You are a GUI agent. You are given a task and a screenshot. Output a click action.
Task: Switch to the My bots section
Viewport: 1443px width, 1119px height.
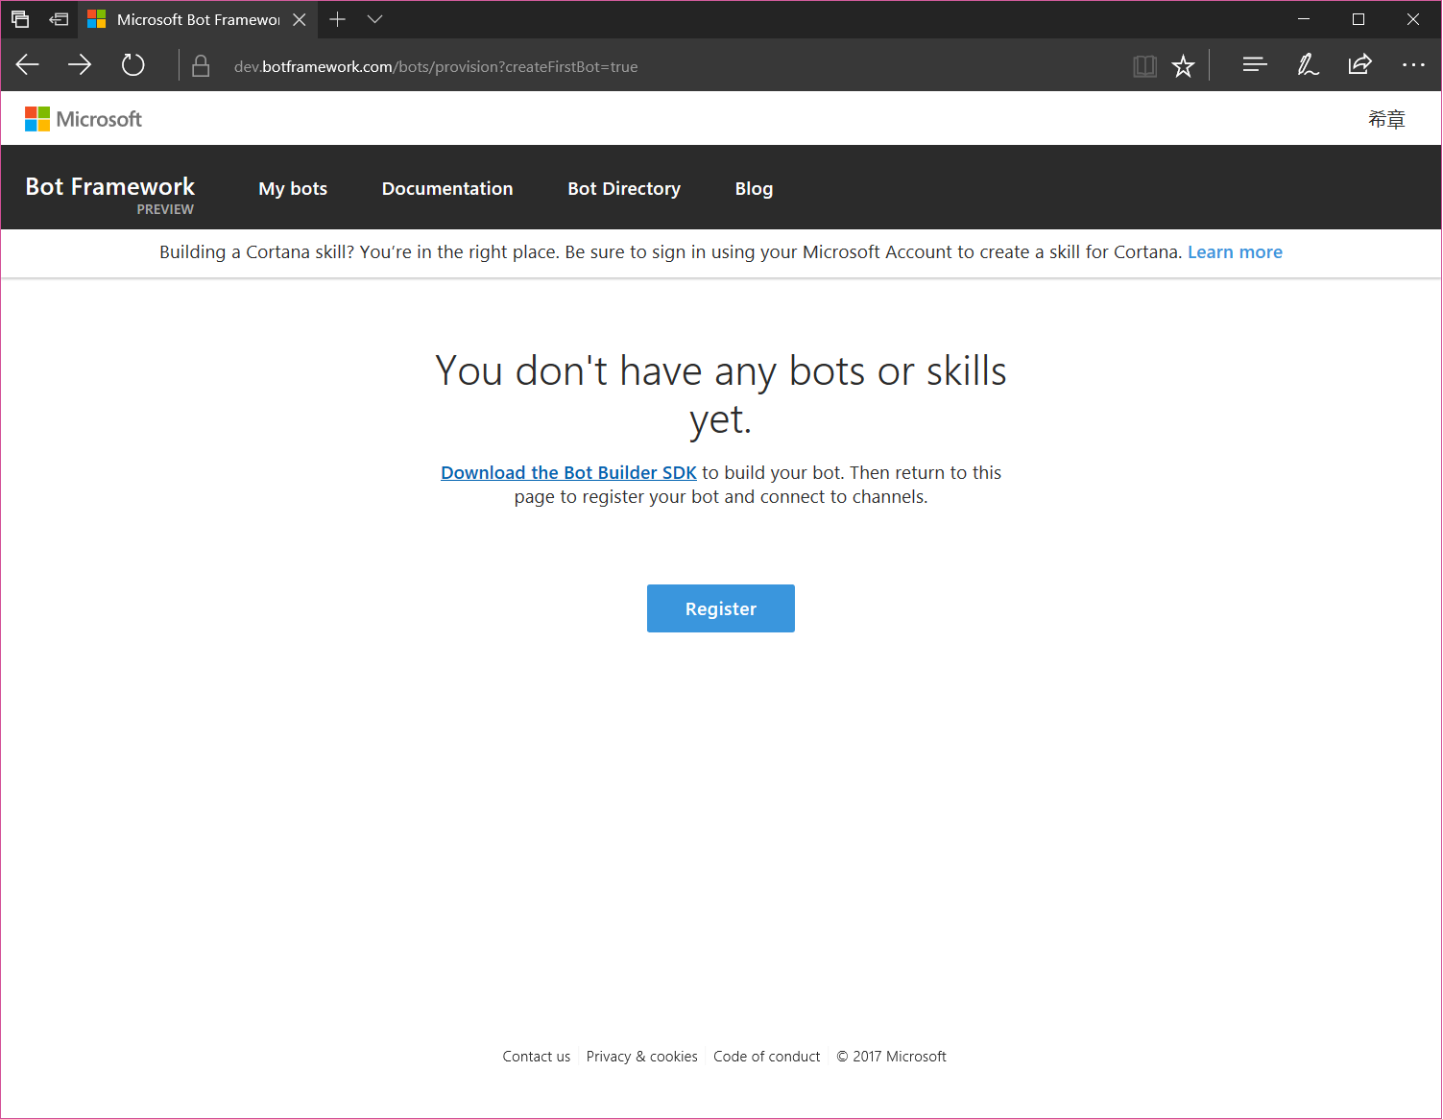pos(292,188)
